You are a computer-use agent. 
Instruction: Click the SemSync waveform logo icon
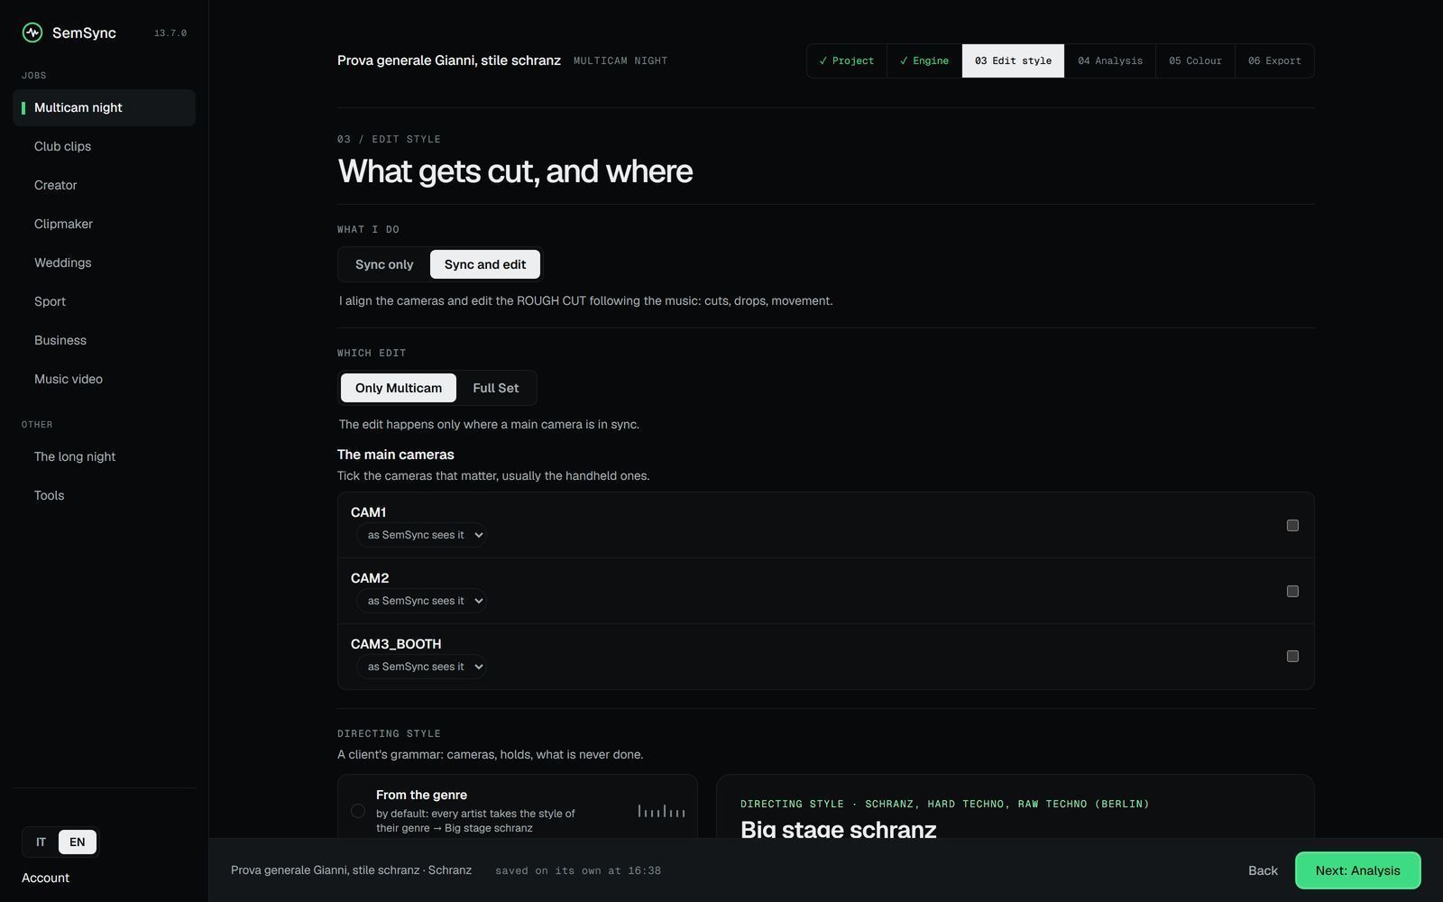pyautogui.click(x=32, y=32)
